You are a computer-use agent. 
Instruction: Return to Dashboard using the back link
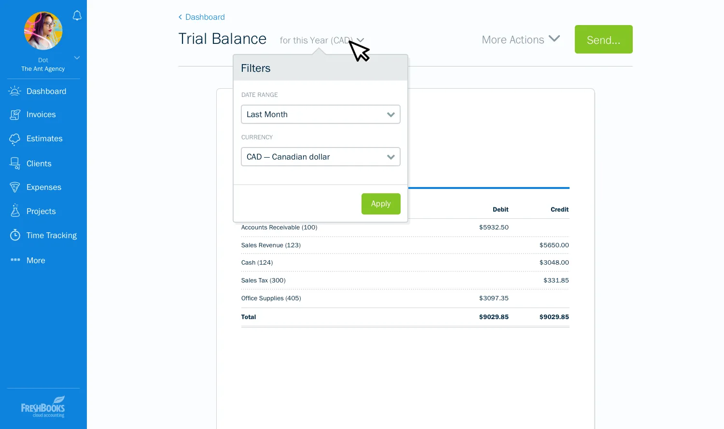pos(201,17)
